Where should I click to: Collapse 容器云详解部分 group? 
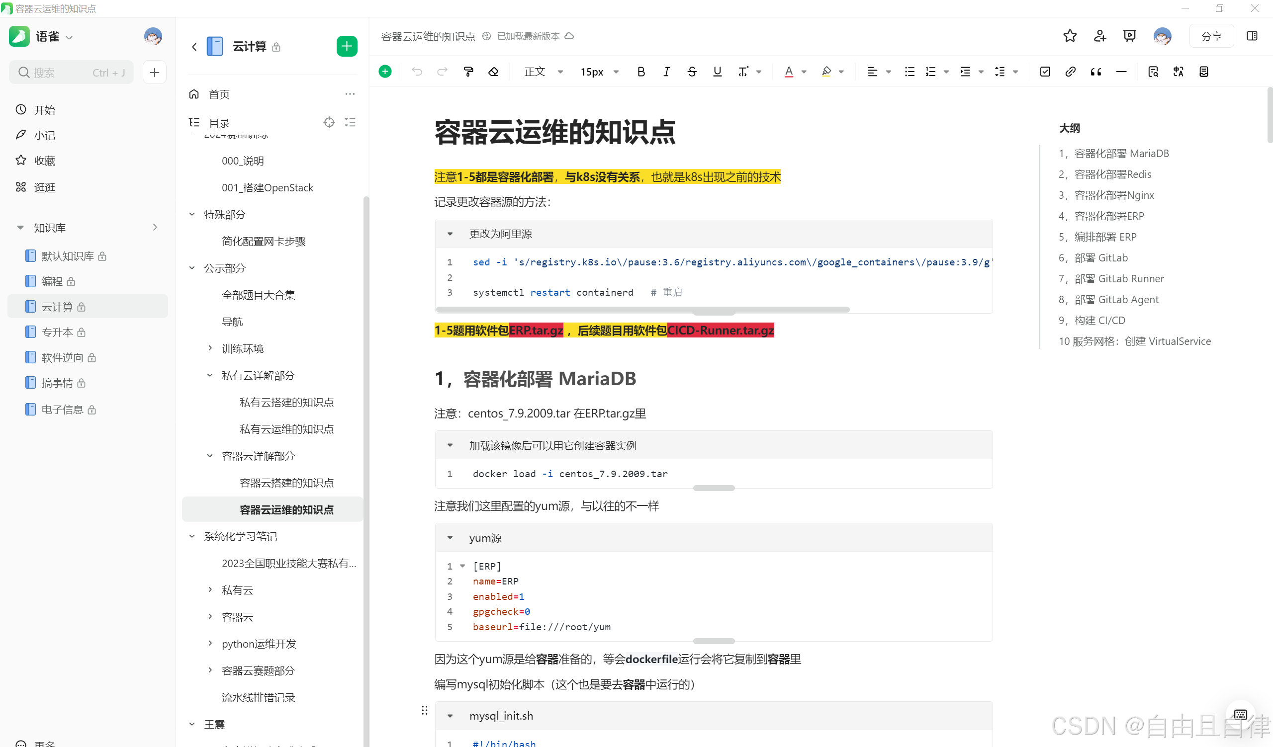210,456
